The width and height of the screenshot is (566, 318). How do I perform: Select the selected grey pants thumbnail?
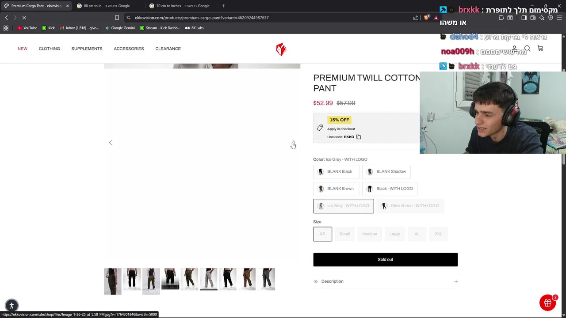pos(209,279)
